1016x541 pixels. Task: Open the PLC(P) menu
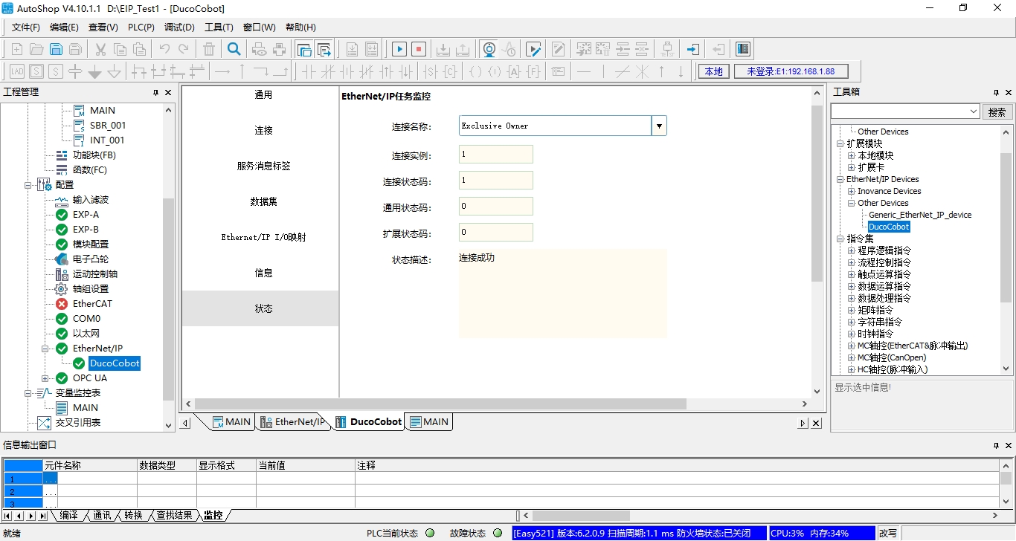[x=141, y=27]
